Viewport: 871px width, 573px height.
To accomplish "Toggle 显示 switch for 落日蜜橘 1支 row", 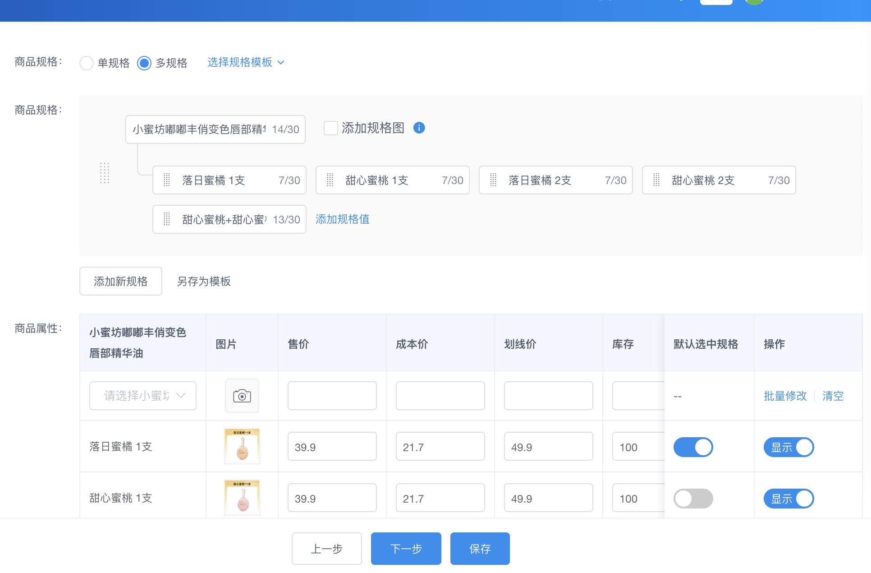I will pos(788,447).
